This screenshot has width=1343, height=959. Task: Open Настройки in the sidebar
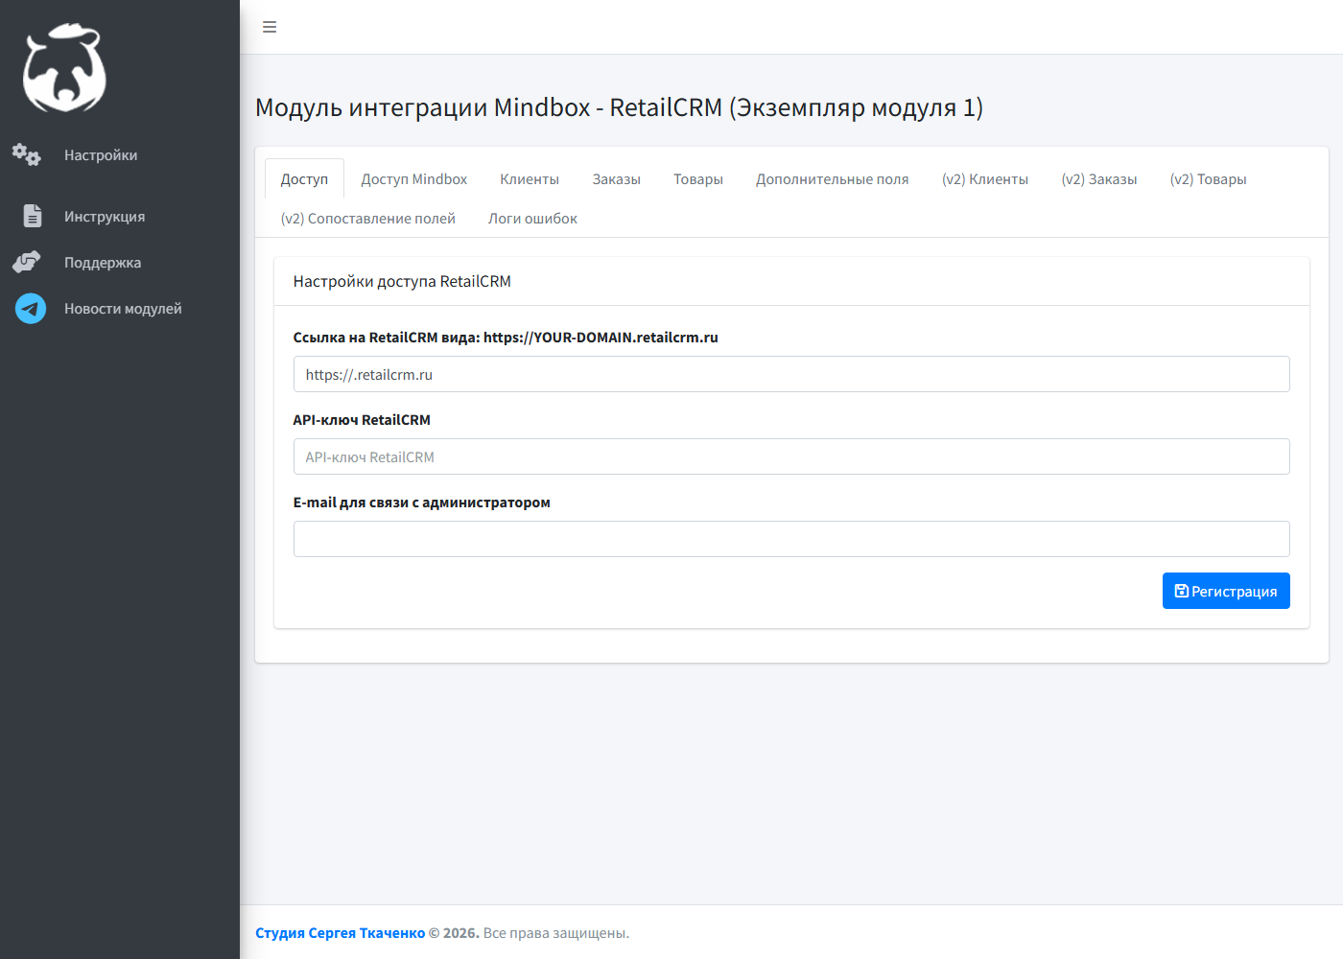click(x=101, y=155)
